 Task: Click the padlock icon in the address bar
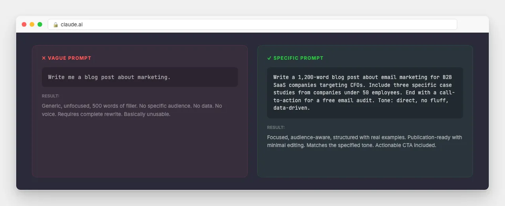coord(56,24)
